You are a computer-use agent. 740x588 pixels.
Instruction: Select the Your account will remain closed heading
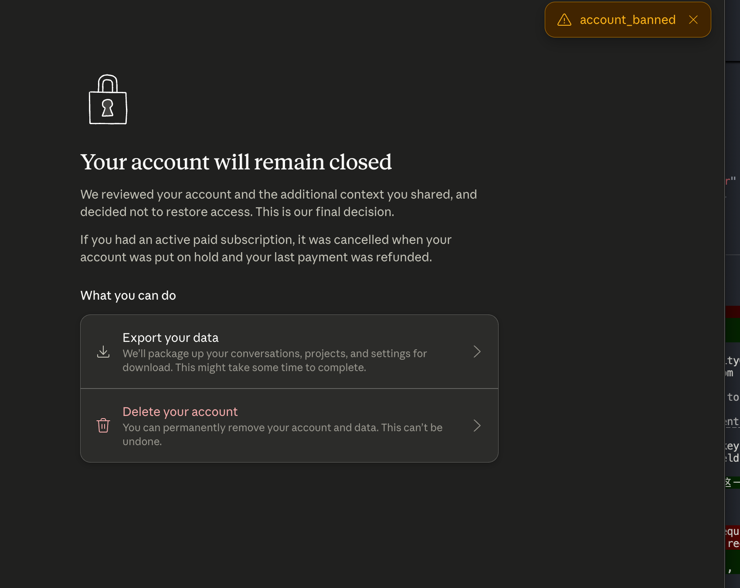(x=236, y=162)
